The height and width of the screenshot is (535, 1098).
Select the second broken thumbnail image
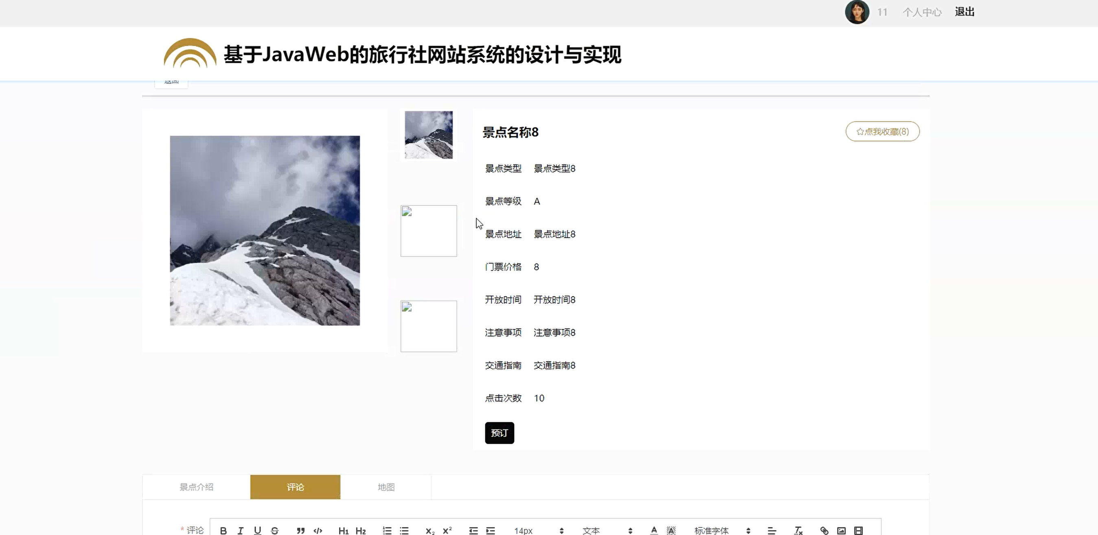pyautogui.click(x=428, y=231)
